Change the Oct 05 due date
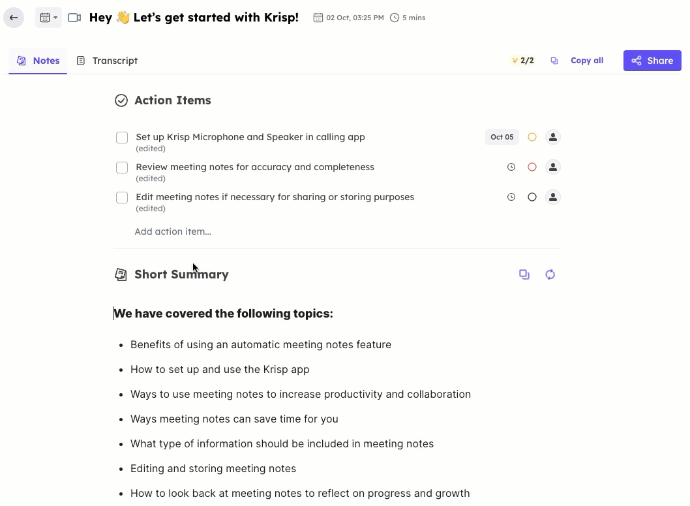The image size is (690, 506). click(502, 137)
